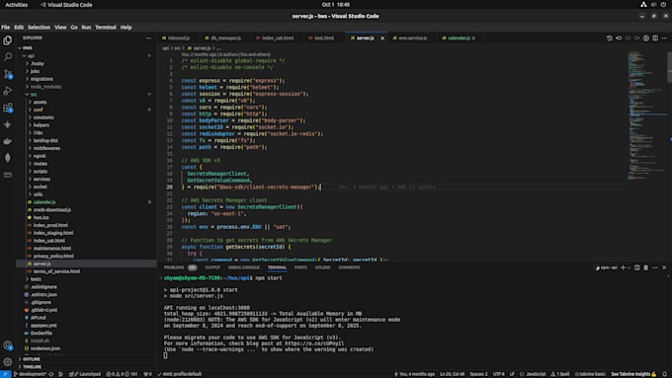Click See Tabnine Insights in status bar
The width and height of the screenshot is (672, 378).
click(633, 374)
